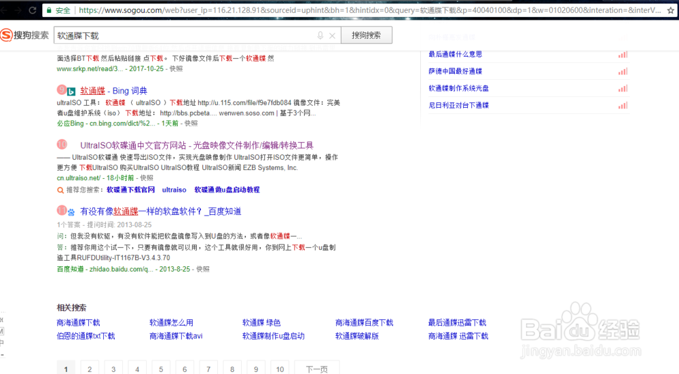Click the Bing icon beside result 9

coord(71,91)
